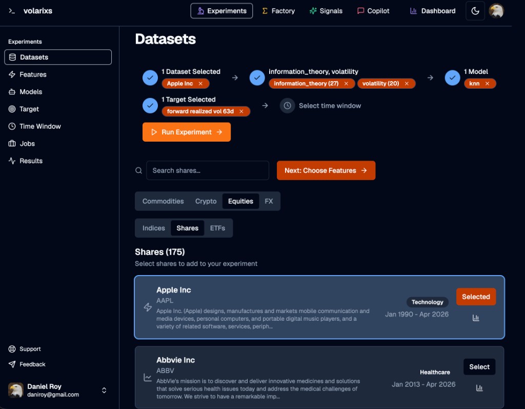The image size is (525, 409).
Task: Switch to the Crypto tab
Action: [x=206, y=201]
